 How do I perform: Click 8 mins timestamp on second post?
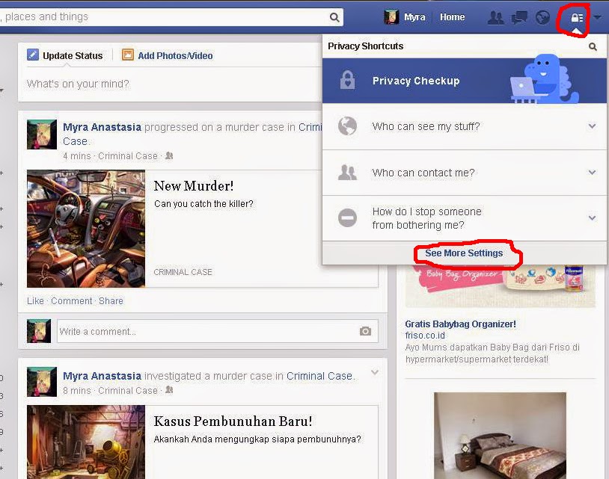coord(76,390)
